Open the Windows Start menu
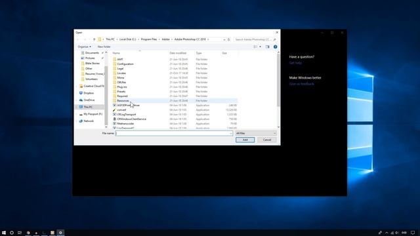Image resolution: width=420 pixels, height=236 pixels. coord(4,233)
